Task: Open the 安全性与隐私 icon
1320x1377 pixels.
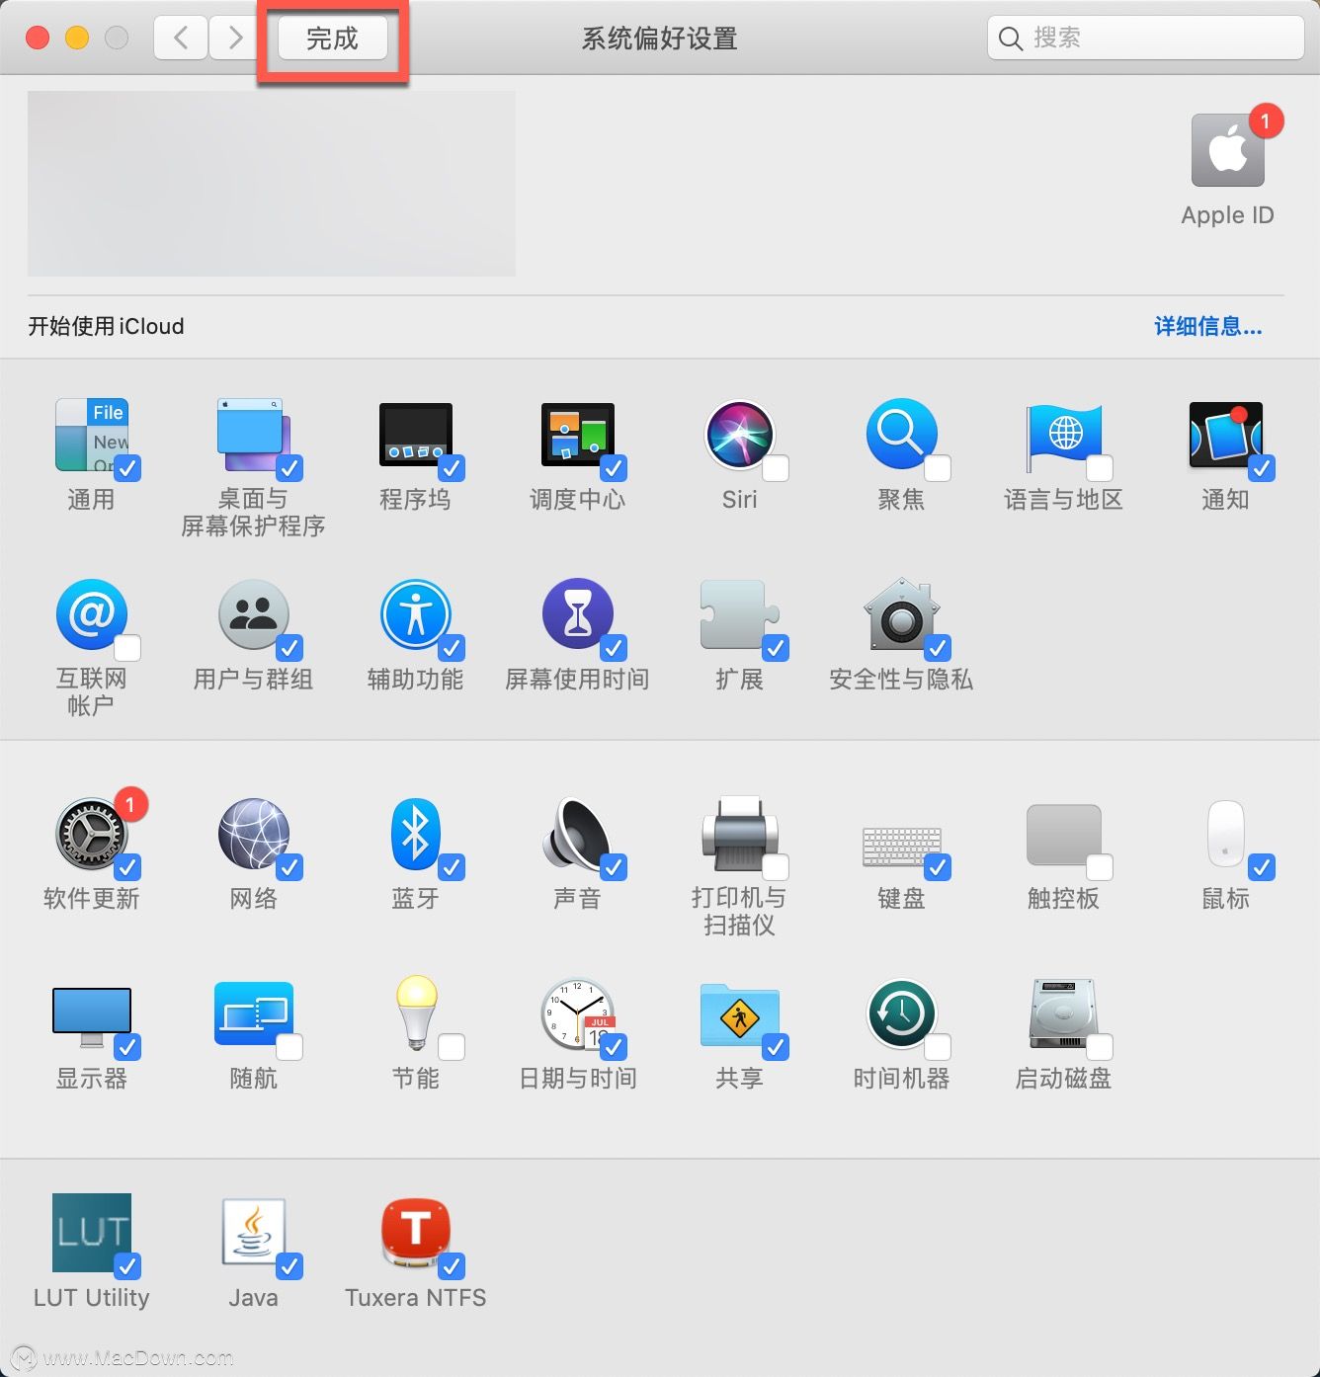Action: [x=901, y=614]
